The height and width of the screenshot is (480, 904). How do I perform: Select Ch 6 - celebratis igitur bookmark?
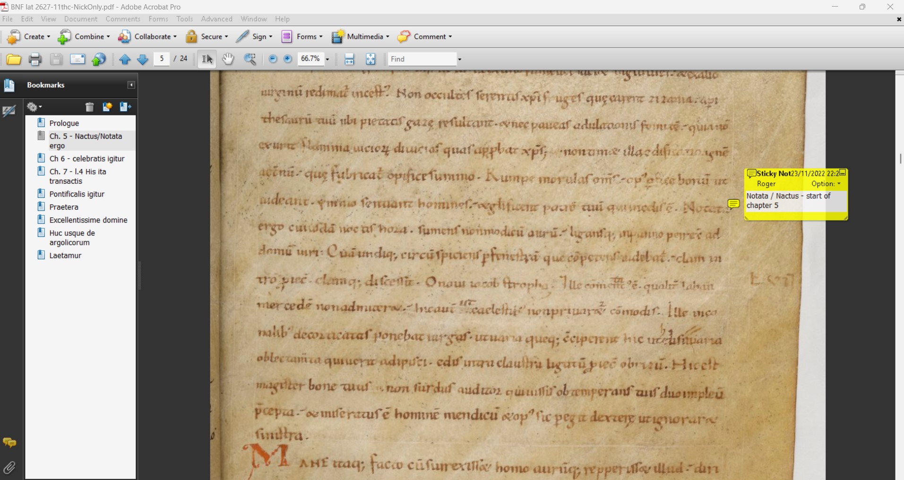tap(87, 159)
